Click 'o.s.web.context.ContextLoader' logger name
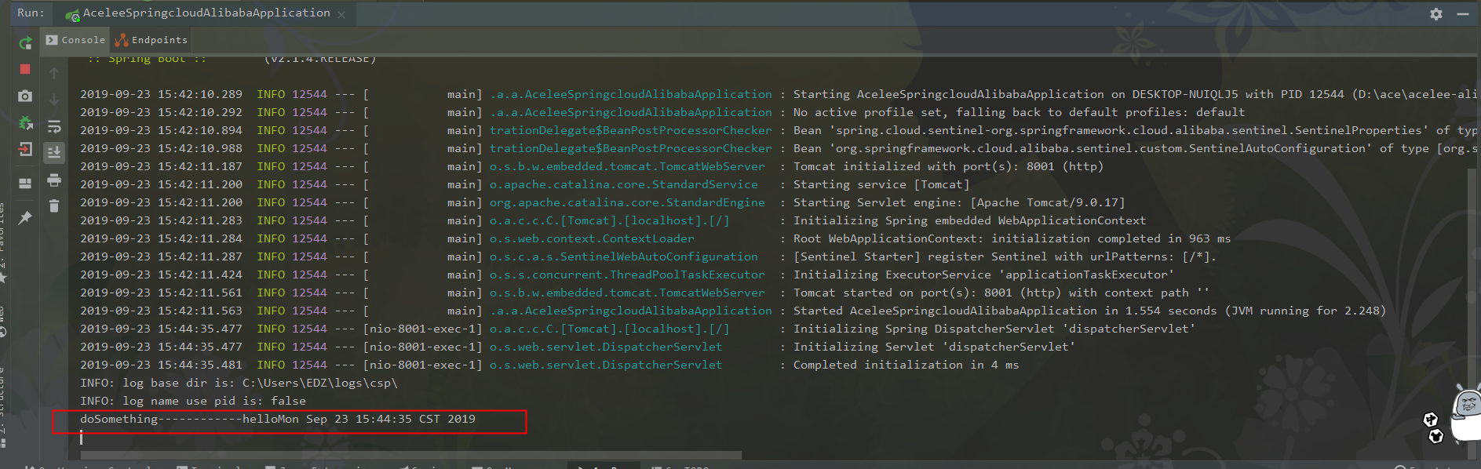Image resolution: width=1481 pixels, height=469 pixels. (592, 238)
